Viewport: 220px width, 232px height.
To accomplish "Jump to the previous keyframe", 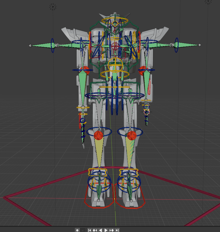I will [x=95, y=230].
